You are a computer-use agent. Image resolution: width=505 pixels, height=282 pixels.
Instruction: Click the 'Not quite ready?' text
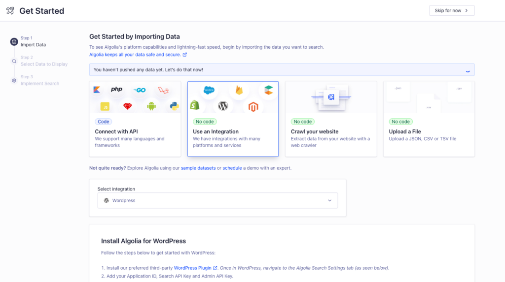(108, 168)
